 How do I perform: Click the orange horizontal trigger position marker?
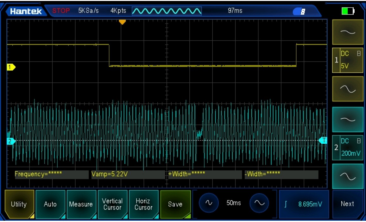tap(122, 22)
